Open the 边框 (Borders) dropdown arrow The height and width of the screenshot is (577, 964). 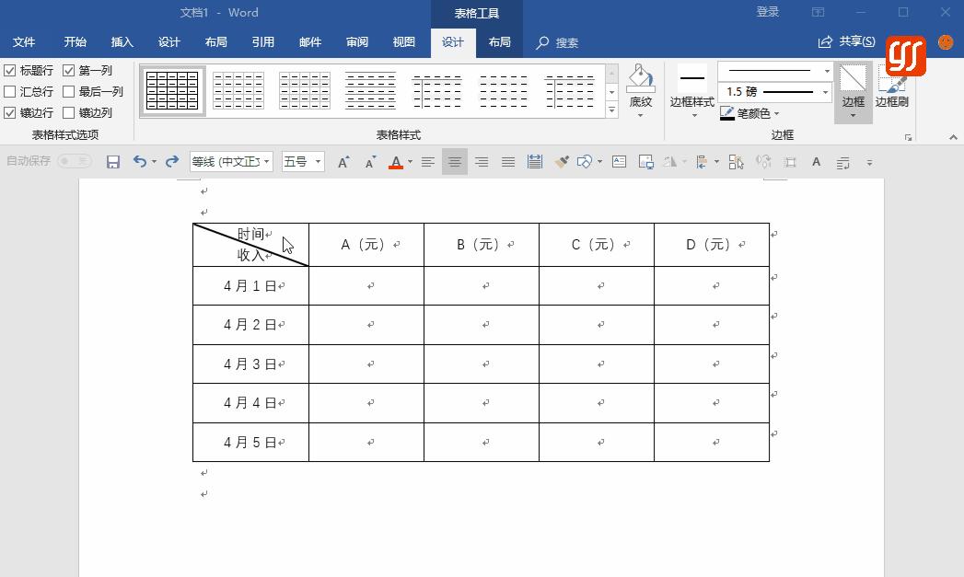(x=853, y=114)
